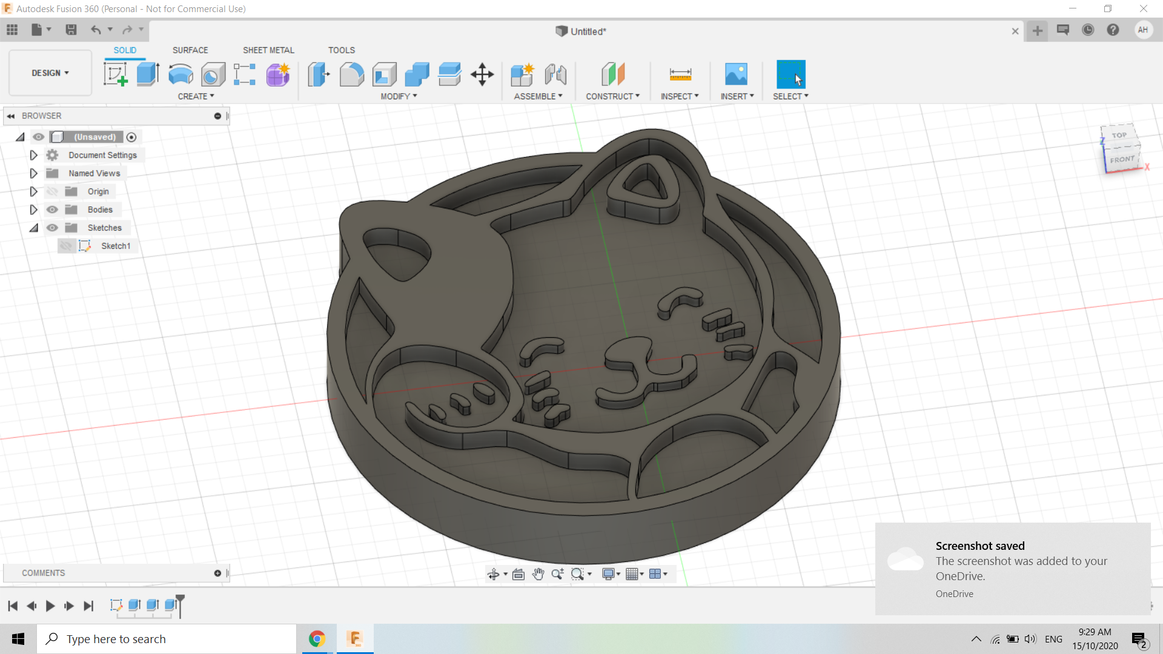This screenshot has height=654, width=1163.
Task: Open the DESIGN workspace menu
Action: coord(50,73)
